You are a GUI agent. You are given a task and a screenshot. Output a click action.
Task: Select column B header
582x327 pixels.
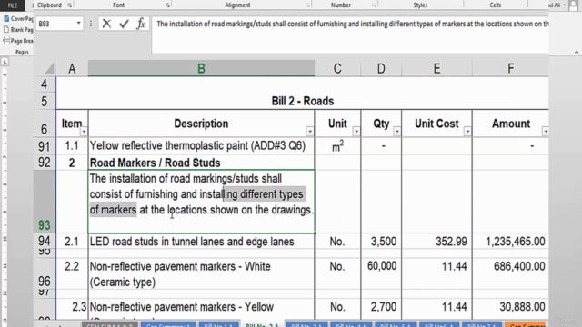pyautogui.click(x=201, y=69)
